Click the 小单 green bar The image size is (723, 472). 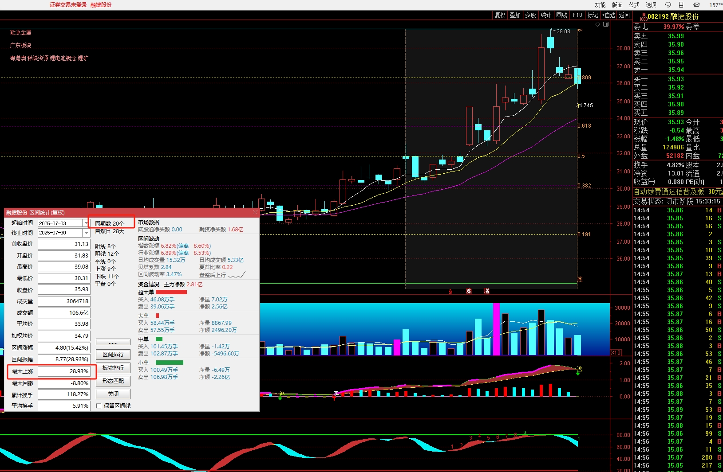coord(170,363)
